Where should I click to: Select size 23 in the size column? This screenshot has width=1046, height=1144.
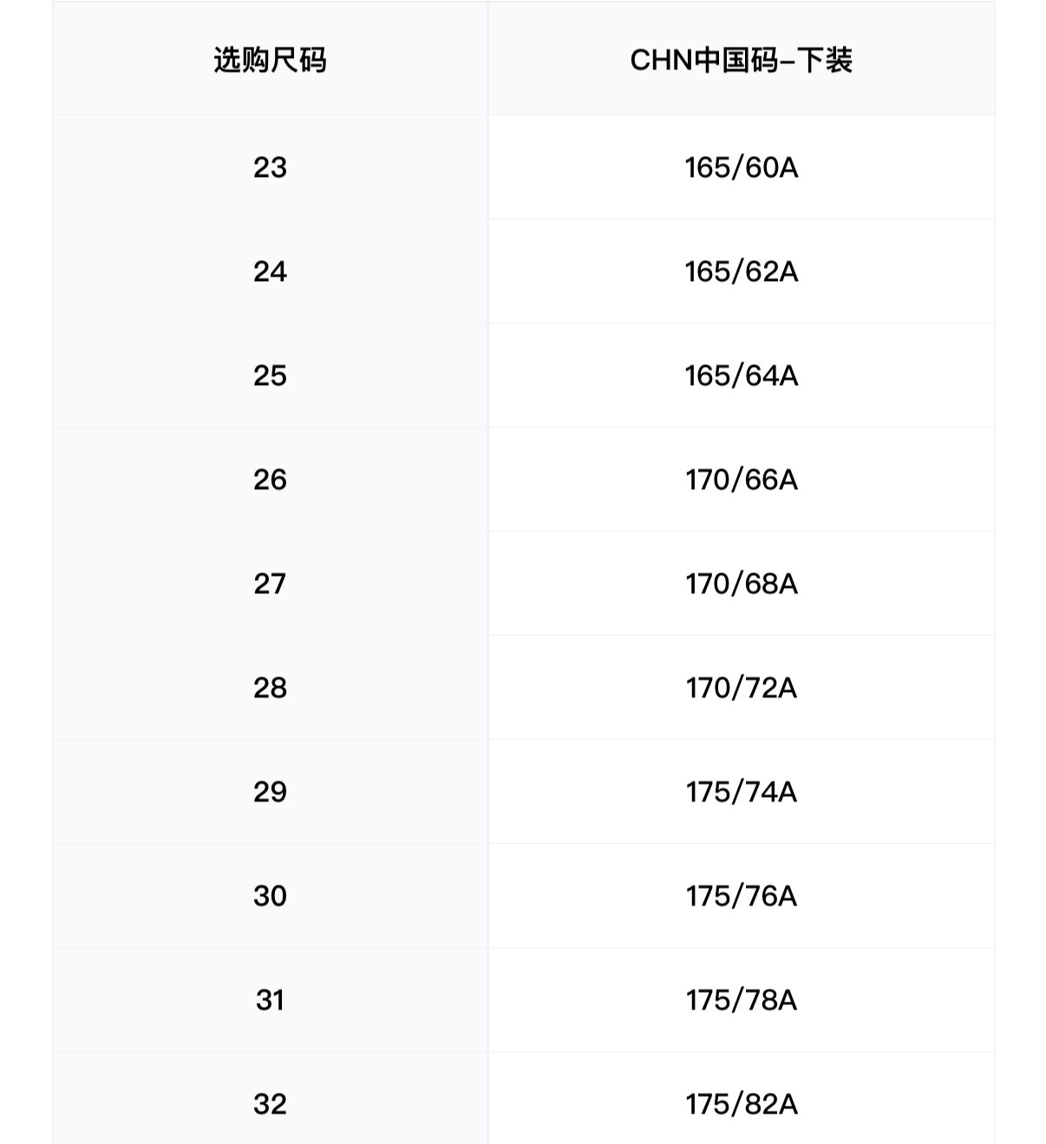(270, 167)
